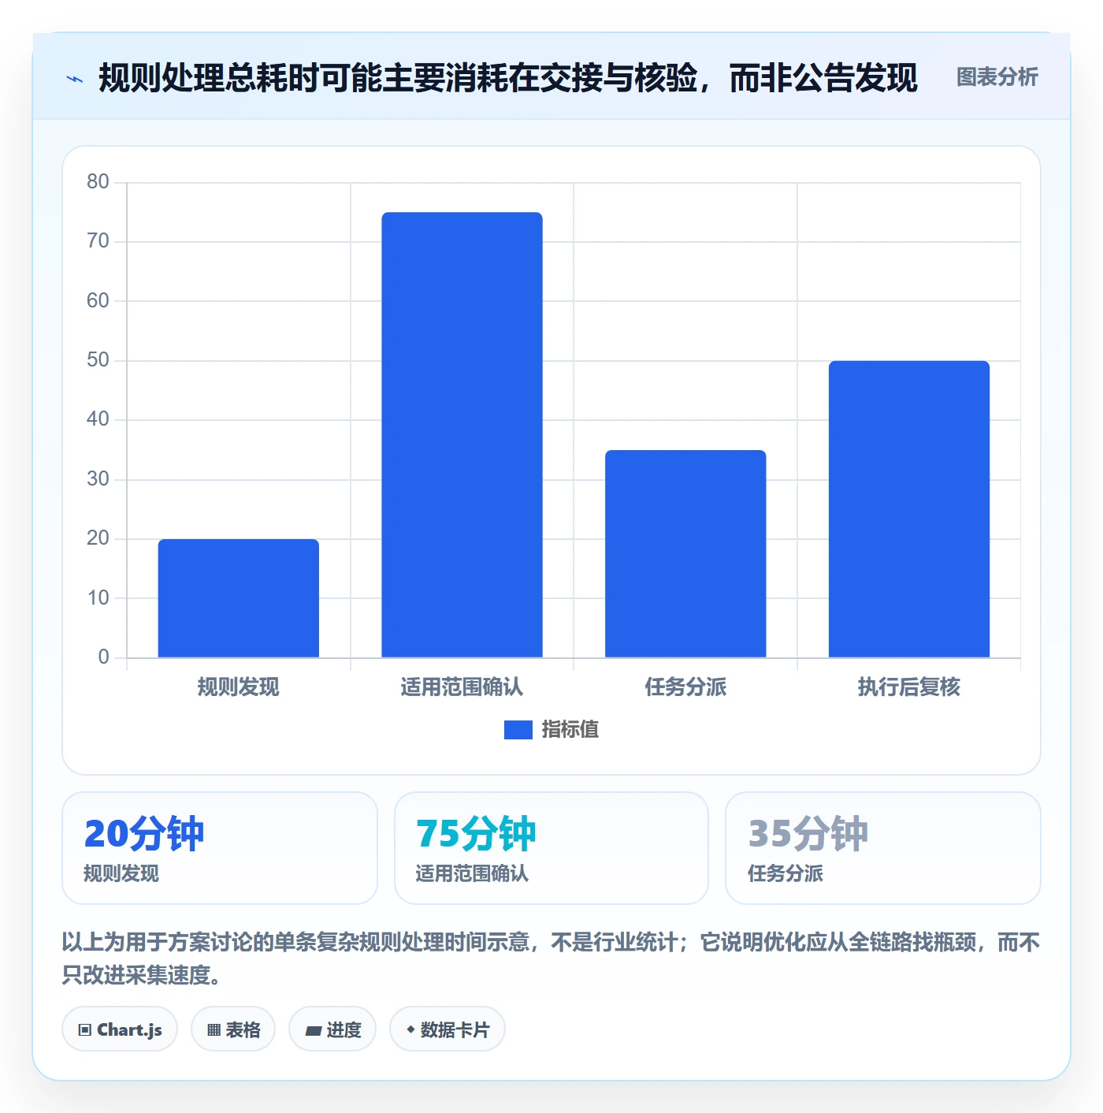This screenshot has width=1103, height=1113.
Task: Click the footnote paragraph starting with 以上为用于方案讨论
Action: click(551, 959)
